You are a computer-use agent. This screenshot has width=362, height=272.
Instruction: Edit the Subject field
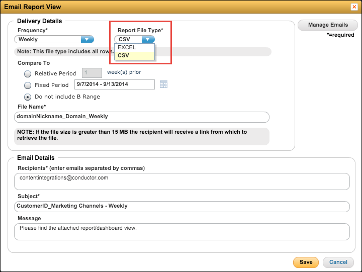tap(182, 207)
